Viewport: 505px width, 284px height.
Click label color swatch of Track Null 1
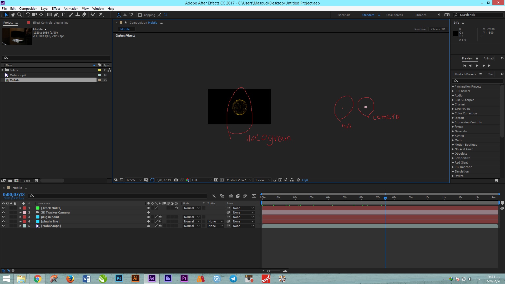[24, 208]
